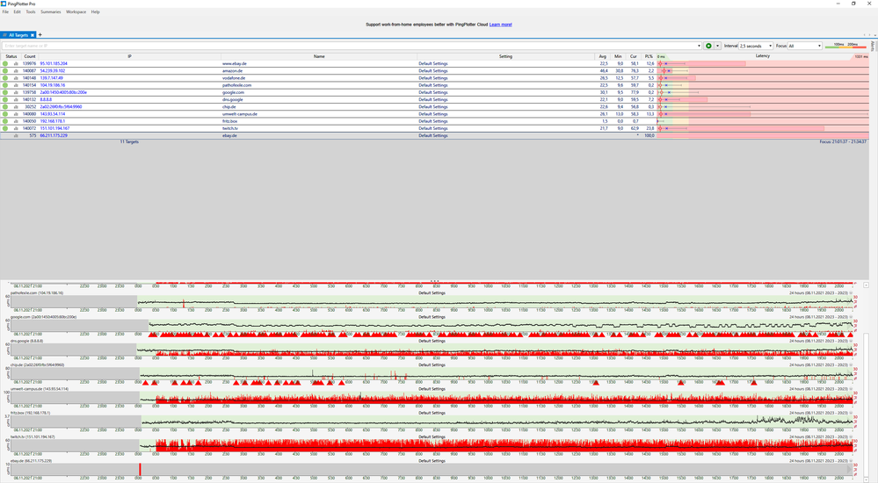Toggle the graph icon for amazon.de row
Image resolution: width=878 pixels, height=483 pixels.
pyautogui.click(x=16, y=71)
